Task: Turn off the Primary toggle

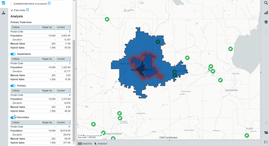Action: pyautogui.click(x=13, y=85)
